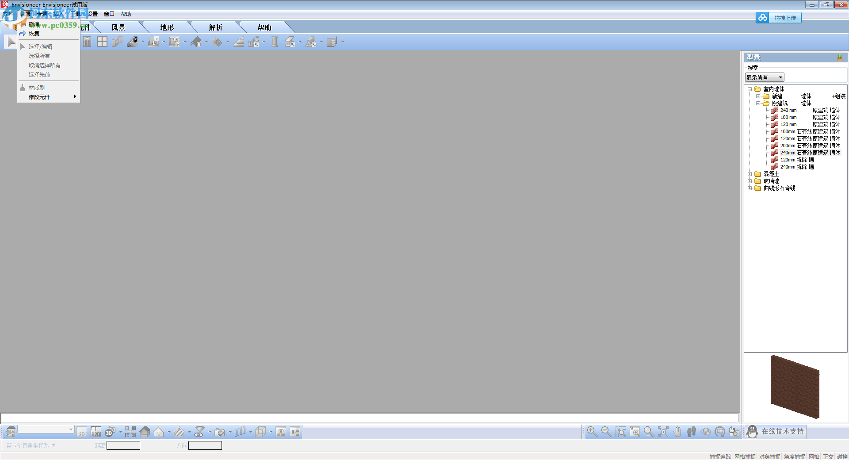Toggle 角度捕捉 angle snap
The image size is (849, 460).
[x=795, y=456]
